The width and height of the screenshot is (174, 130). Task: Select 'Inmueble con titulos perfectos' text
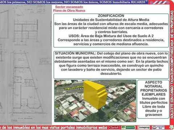(154, 100)
